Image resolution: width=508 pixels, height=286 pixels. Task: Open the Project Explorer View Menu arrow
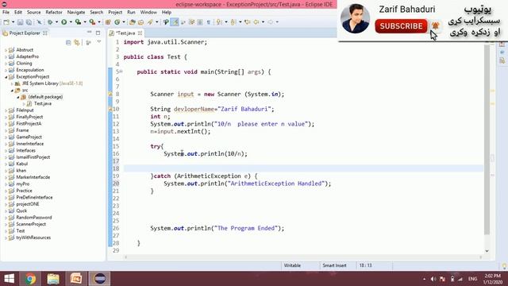(x=98, y=42)
